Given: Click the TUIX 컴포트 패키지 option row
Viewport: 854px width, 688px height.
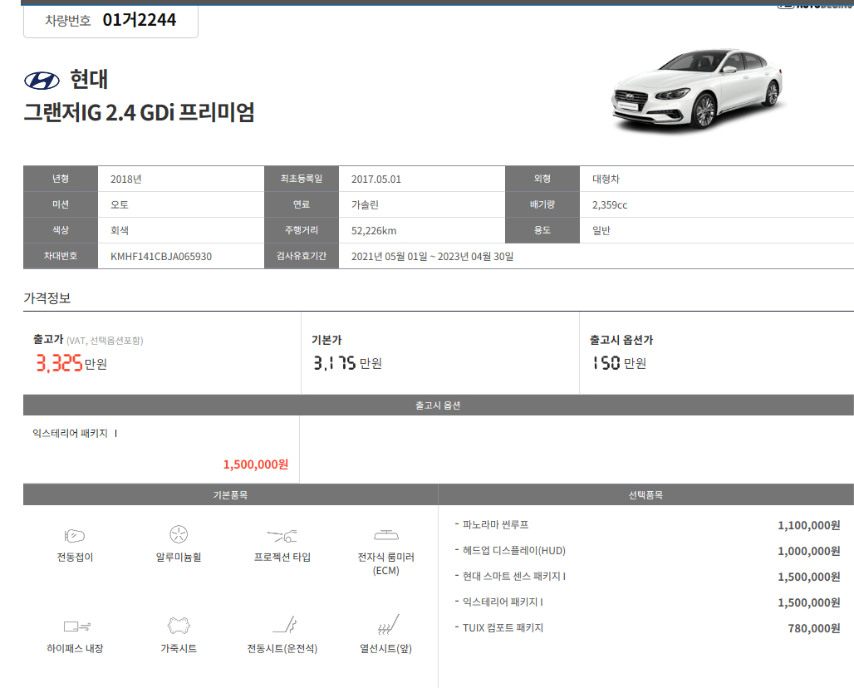Looking at the screenshot, I should click(x=647, y=628).
